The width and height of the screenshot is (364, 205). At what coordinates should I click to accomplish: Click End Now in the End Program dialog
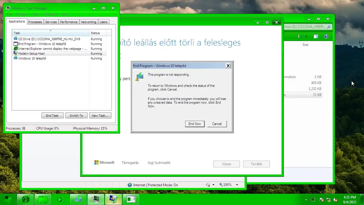coord(195,124)
